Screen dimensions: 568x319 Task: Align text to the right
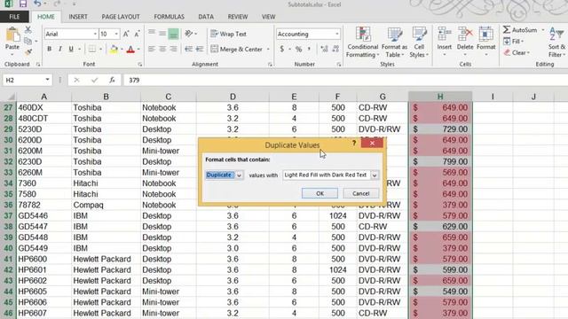coord(174,50)
